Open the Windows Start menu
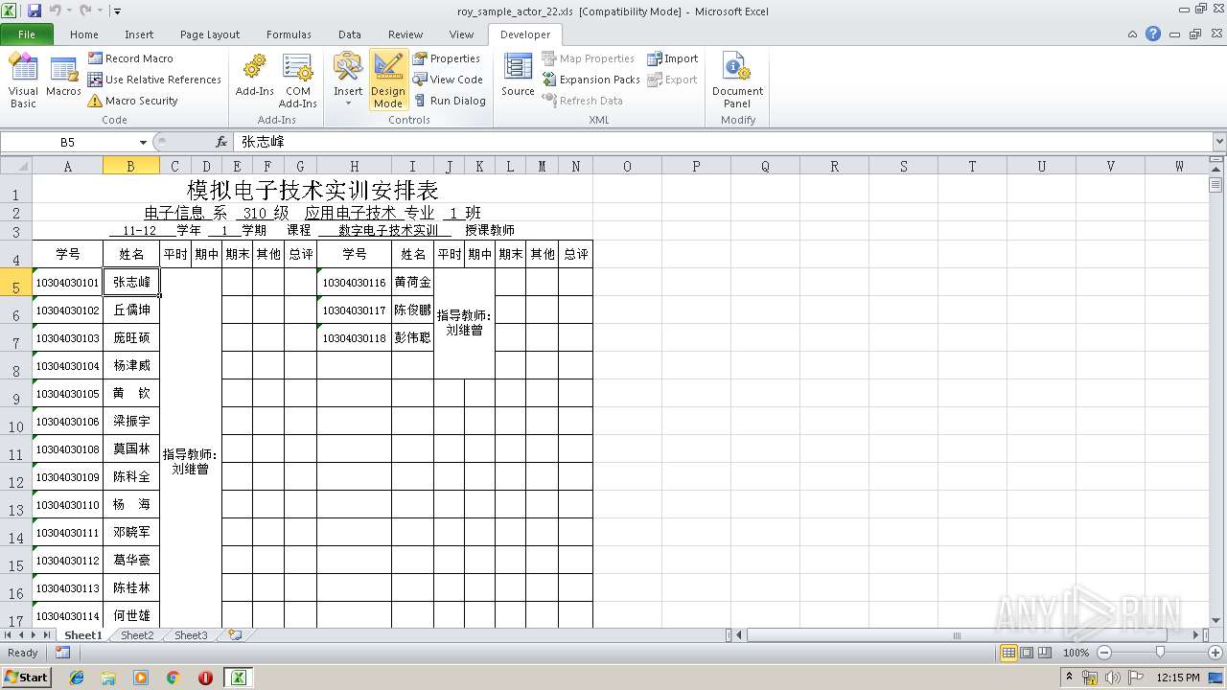Viewport: 1227px width, 690px height. (x=26, y=677)
